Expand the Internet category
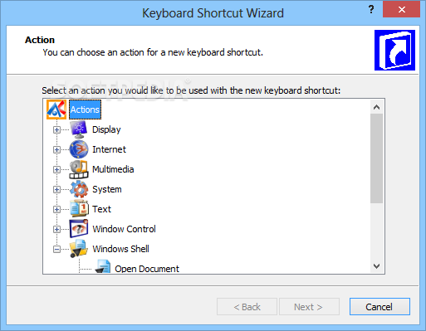 point(56,149)
